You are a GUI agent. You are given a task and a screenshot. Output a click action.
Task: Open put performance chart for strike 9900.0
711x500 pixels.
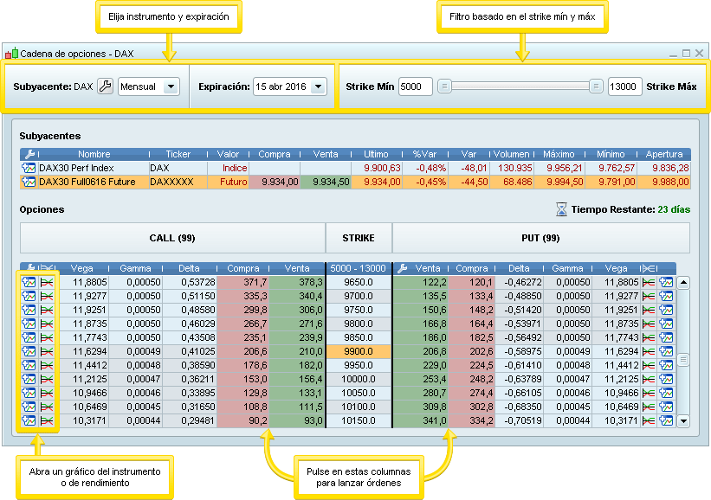tap(649, 351)
